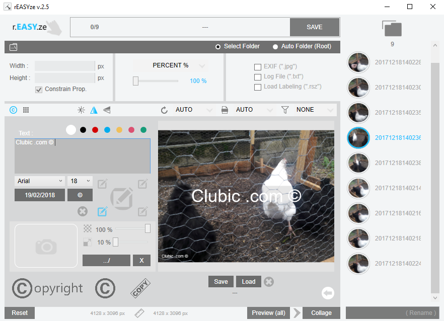Click the white back arrow icon
444x321 pixels.
(328, 293)
